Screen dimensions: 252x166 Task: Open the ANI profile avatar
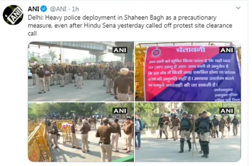(13, 15)
